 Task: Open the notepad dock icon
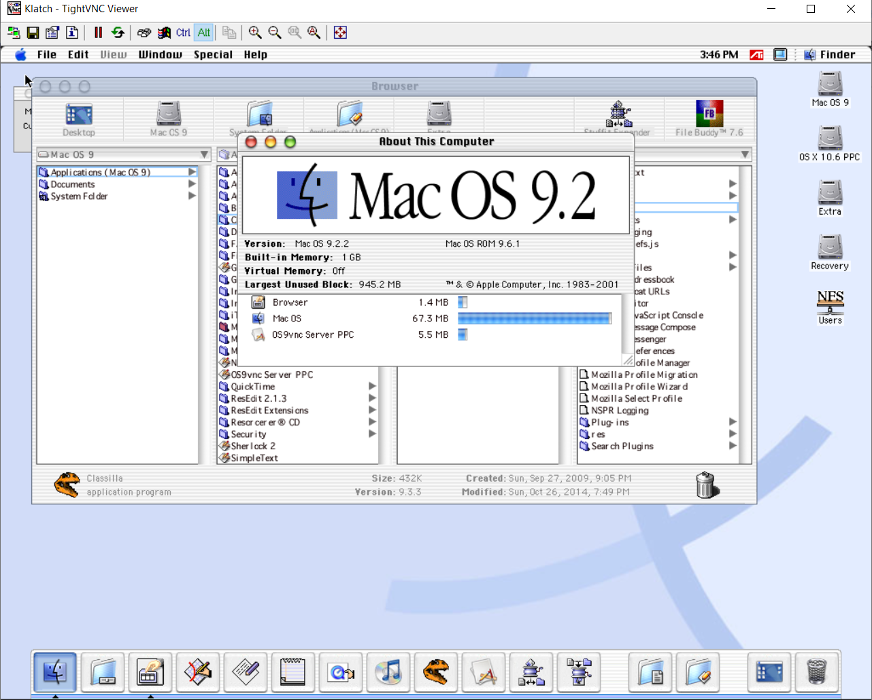point(293,673)
